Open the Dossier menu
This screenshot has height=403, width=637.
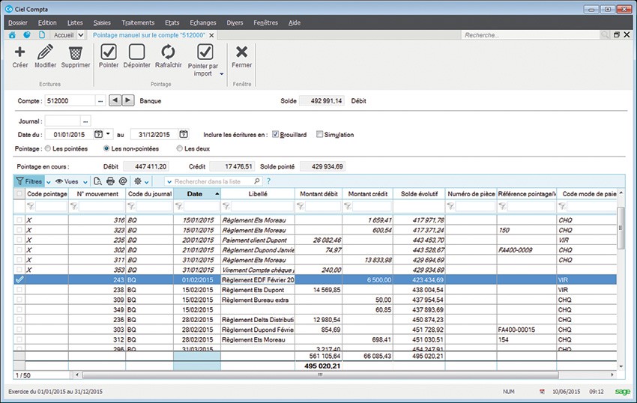pyautogui.click(x=18, y=22)
